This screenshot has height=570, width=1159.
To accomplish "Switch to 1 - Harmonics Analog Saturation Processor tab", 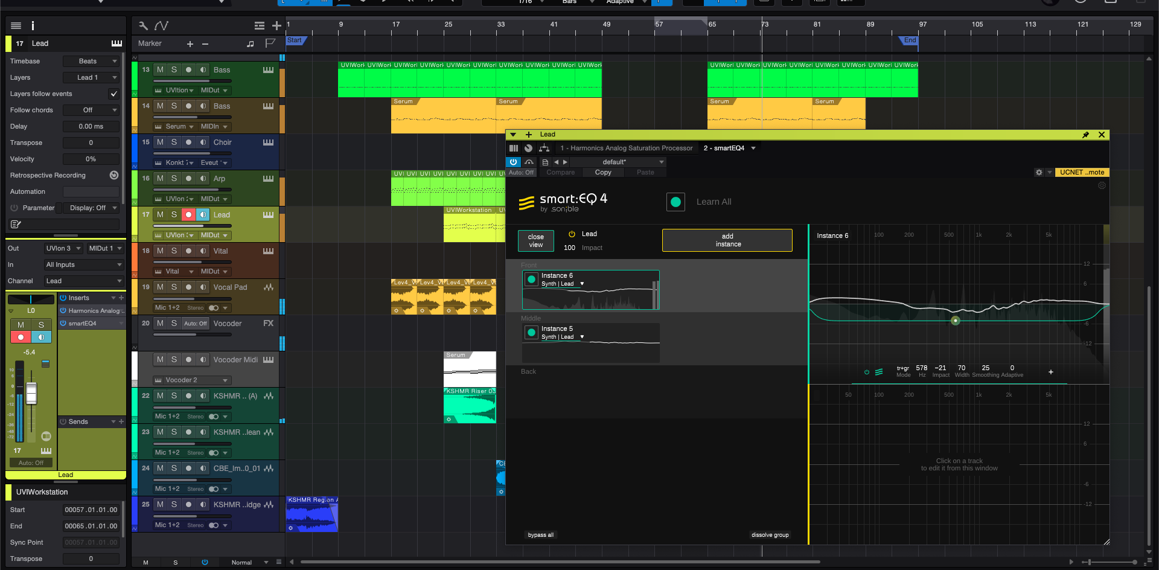I will pyautogui.click(x=626, y=148).
